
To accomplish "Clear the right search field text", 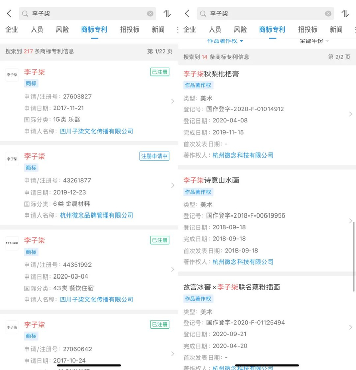I will tap(328, 13).
